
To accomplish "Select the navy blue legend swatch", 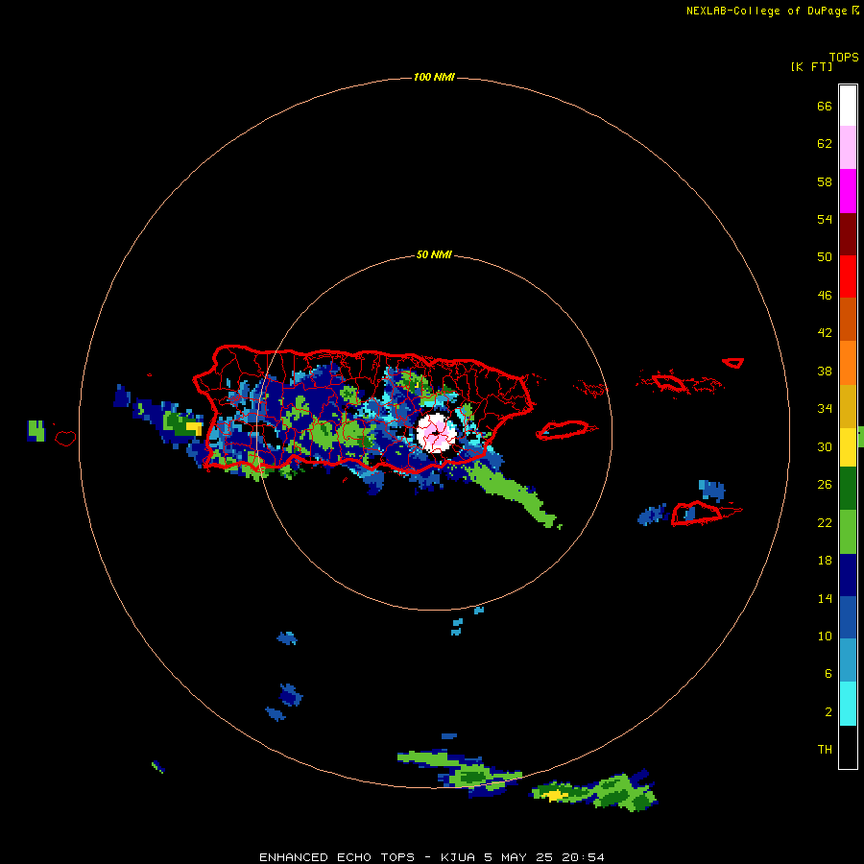I will tap(848, 575).
